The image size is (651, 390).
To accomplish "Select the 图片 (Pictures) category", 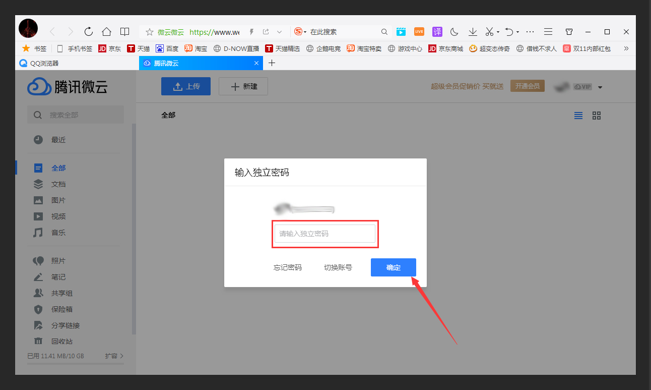I will (x=58, y=200).
